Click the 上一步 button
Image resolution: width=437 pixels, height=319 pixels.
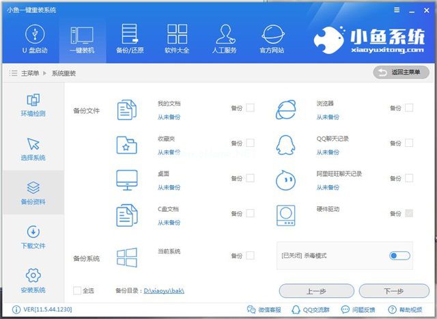tap(317, 291)
